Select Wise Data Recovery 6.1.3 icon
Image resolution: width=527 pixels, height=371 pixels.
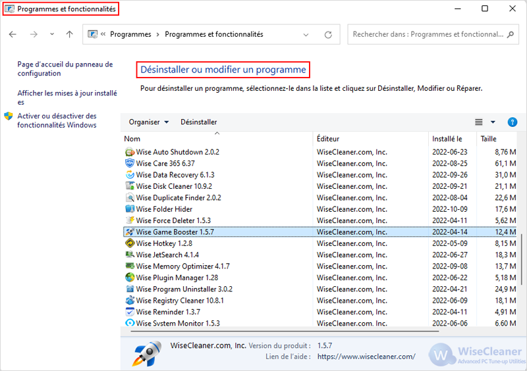[130, 175]
